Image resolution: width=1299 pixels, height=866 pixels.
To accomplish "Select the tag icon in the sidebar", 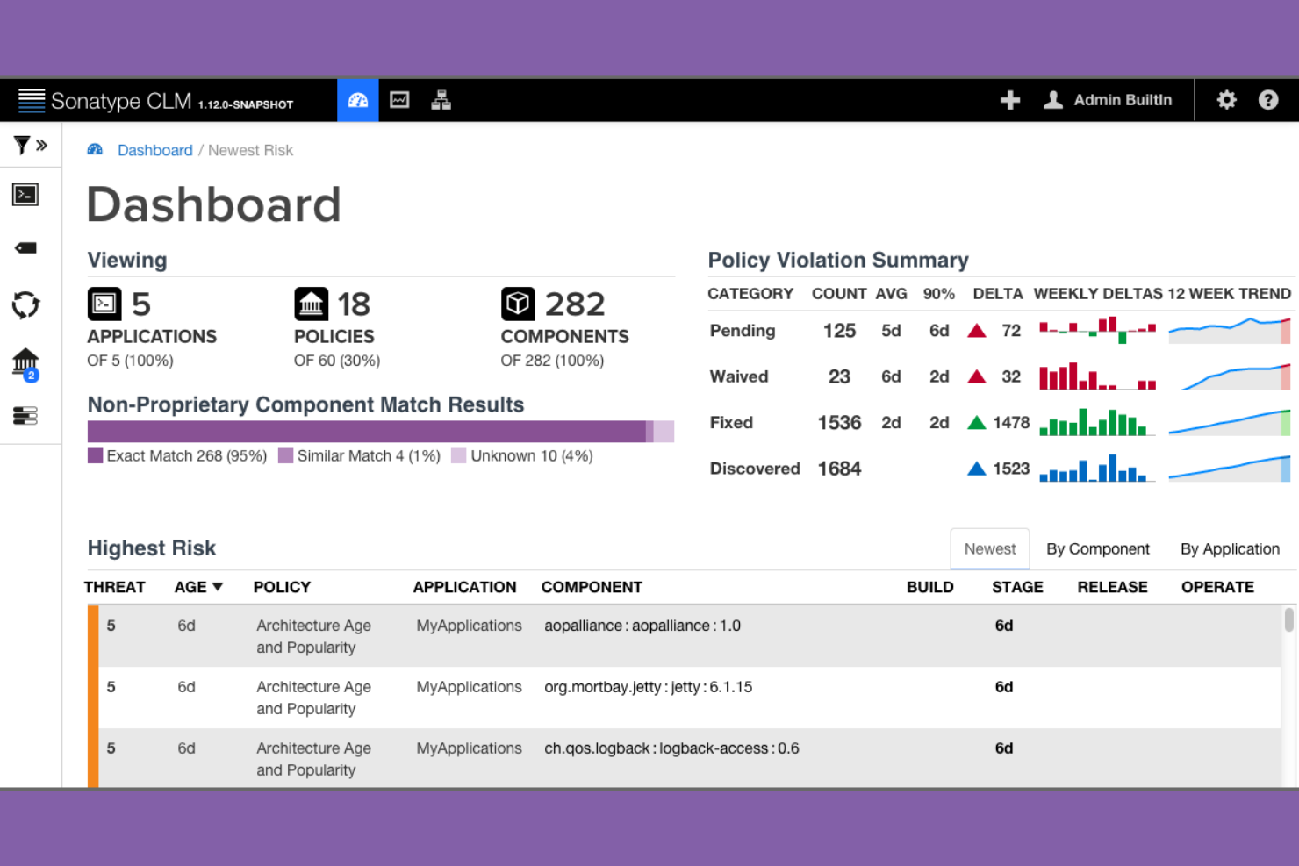I will click(25, 248).
